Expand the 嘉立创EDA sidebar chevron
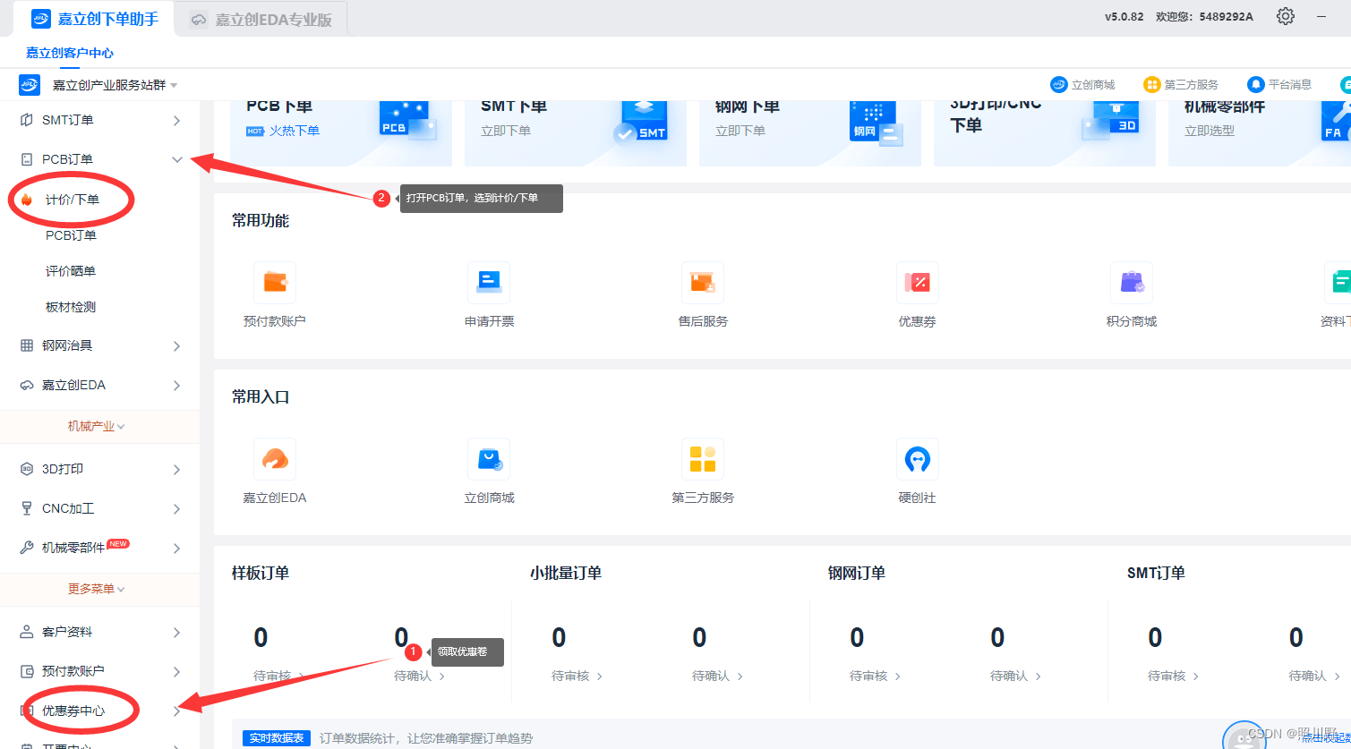 (176, 385)
